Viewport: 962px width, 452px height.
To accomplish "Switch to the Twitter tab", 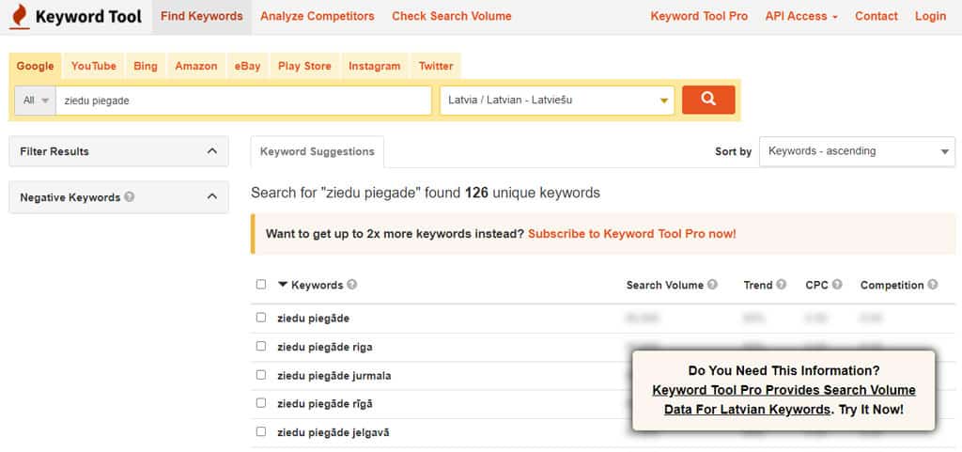I will 436,66.
